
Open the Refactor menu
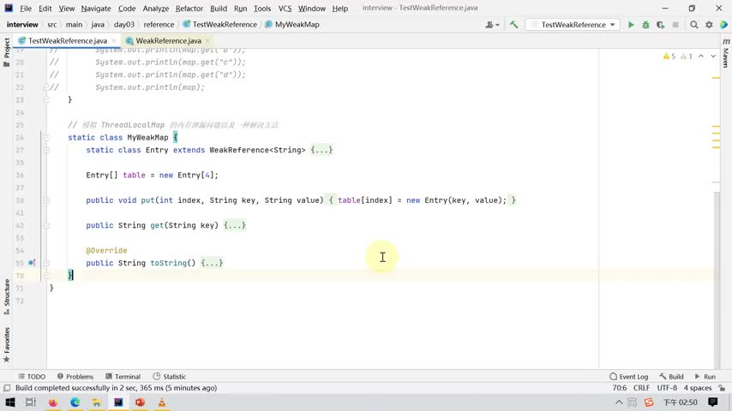coord(189,9)
